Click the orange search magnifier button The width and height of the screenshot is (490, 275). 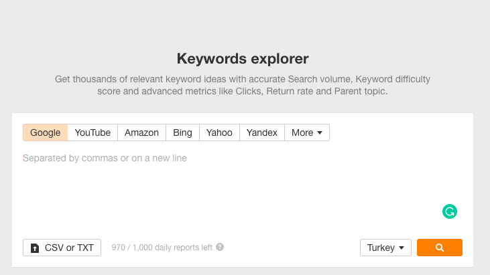pos(439,248)
